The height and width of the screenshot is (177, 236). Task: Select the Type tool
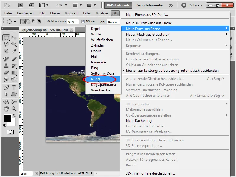[x=14, y=87]
